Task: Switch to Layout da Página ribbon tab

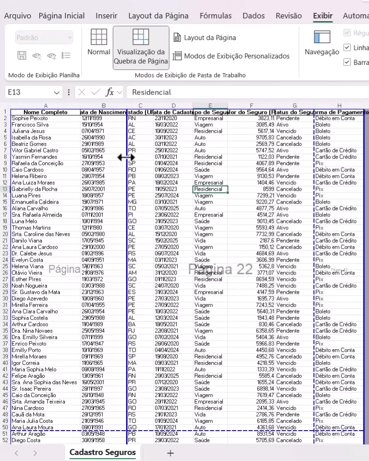Action: 158,16
